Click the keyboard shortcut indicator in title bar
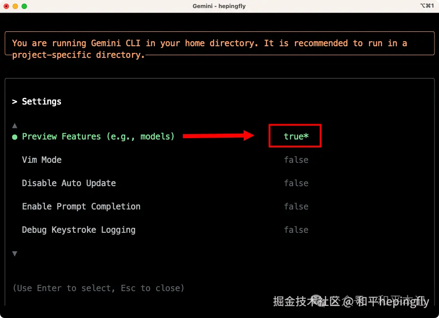Viewport: 439px width, 318px height. pyautogui.click(x=427, y=5)
